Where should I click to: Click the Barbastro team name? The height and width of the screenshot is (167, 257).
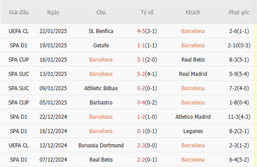pos(101,102)
